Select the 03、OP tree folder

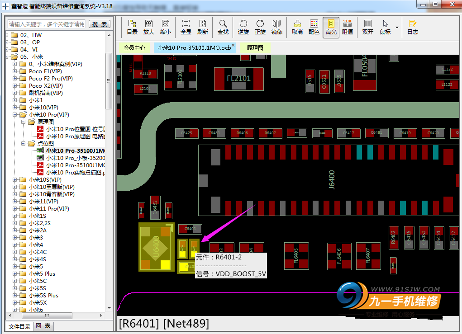[x=30, y=42]
